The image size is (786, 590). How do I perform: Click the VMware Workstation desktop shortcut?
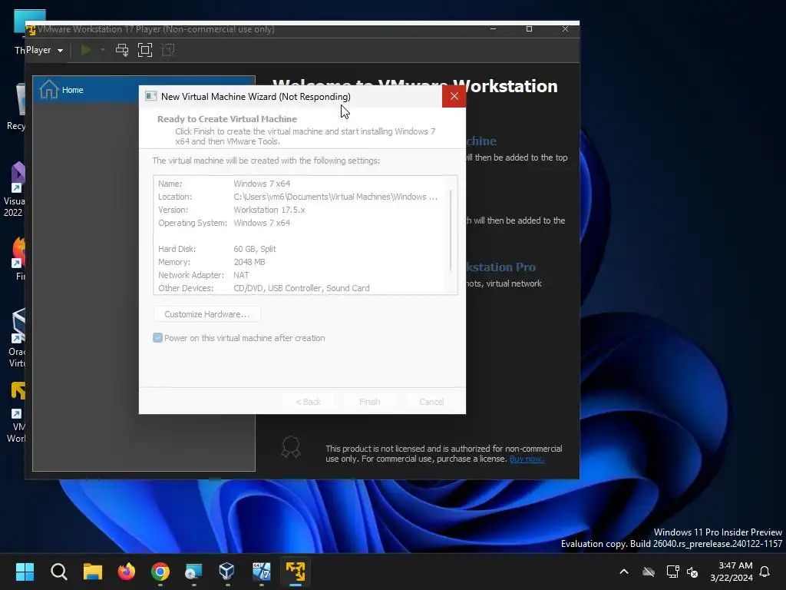click(x=17, y=413)
